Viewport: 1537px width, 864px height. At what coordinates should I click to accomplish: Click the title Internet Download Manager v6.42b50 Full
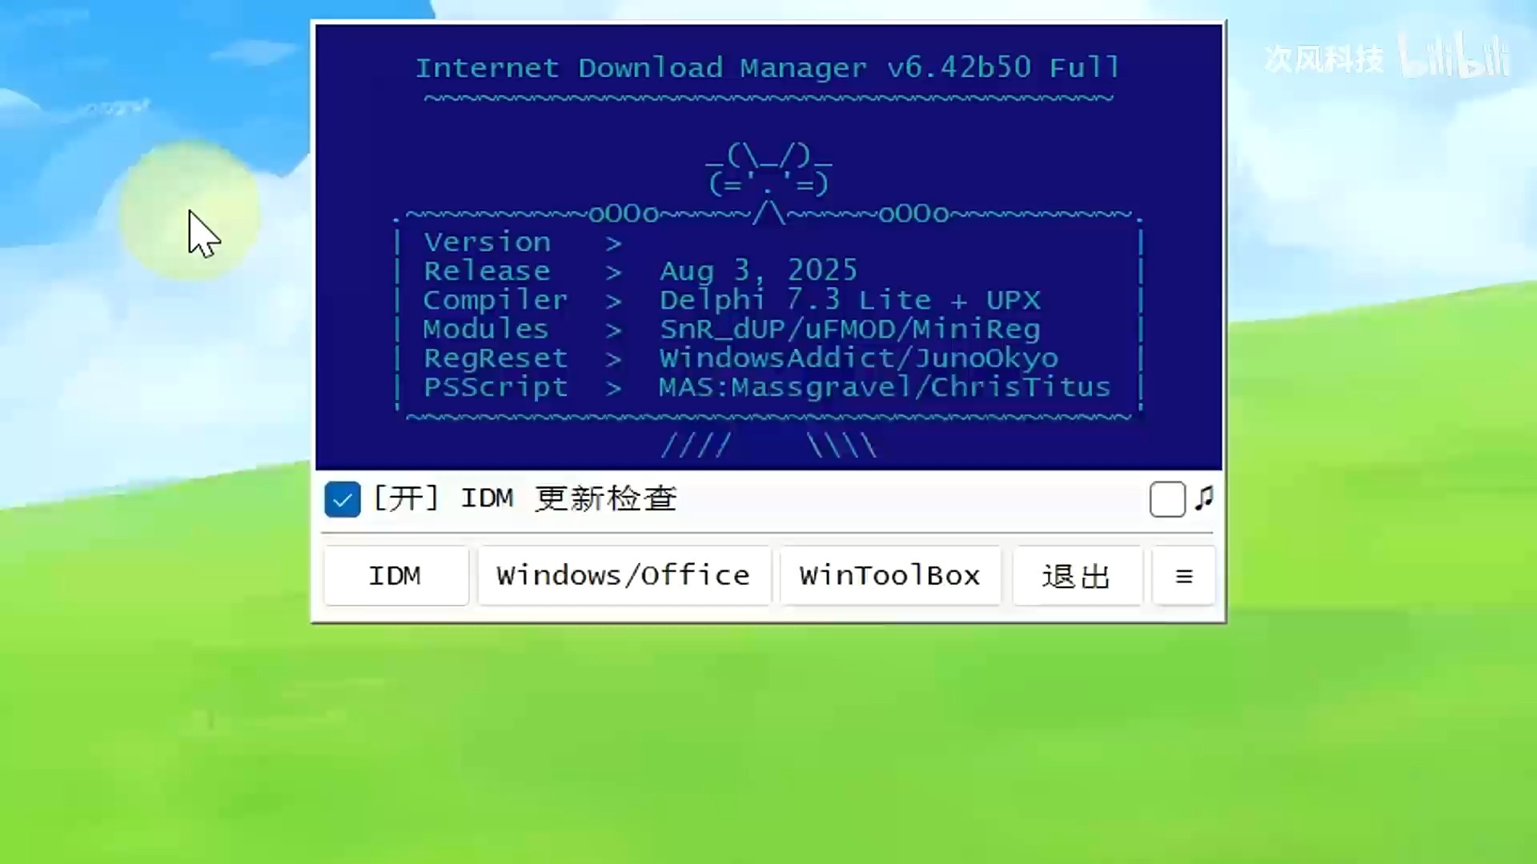[767, 67]
